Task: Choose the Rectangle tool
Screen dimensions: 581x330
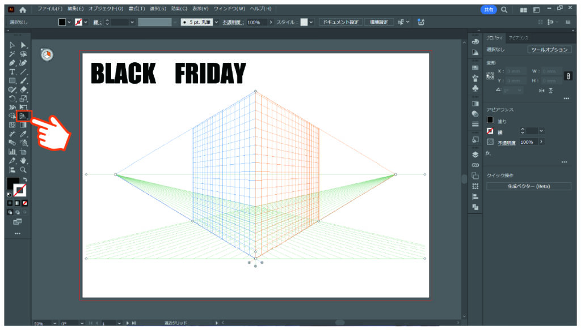Action: coord(12,80)
